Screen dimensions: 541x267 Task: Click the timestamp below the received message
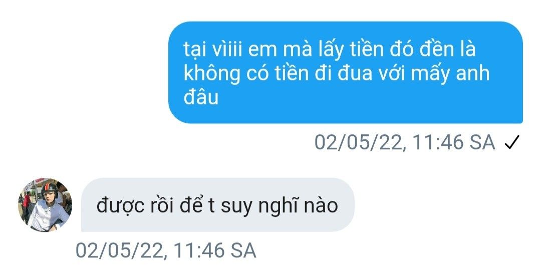(x=166, y=250)
